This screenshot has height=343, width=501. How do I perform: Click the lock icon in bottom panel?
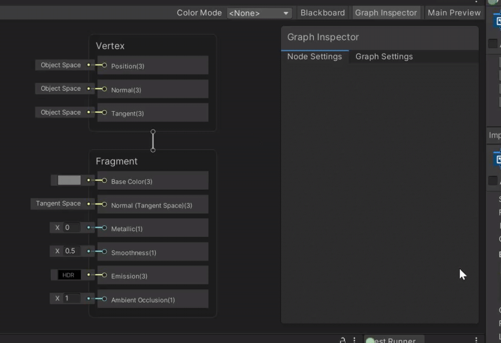click(x=343, y=340)
